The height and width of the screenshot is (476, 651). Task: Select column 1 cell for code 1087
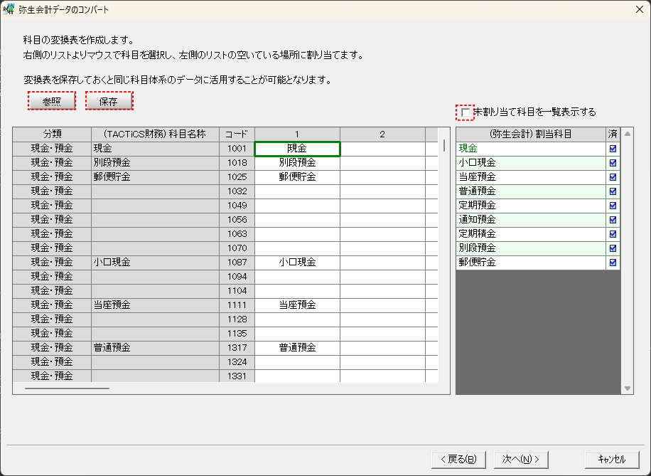tap(297, 263)
